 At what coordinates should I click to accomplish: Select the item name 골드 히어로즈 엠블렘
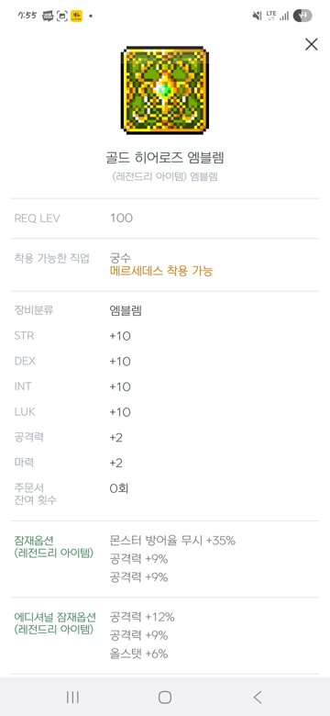coord(165,158)
